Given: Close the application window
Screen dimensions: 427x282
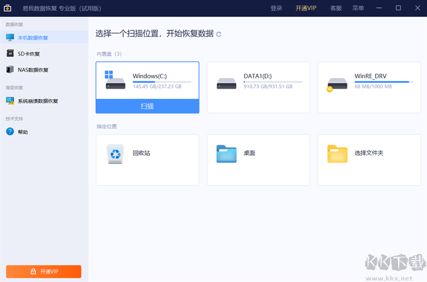Looking at the screenshot, I should pos(417,8).
